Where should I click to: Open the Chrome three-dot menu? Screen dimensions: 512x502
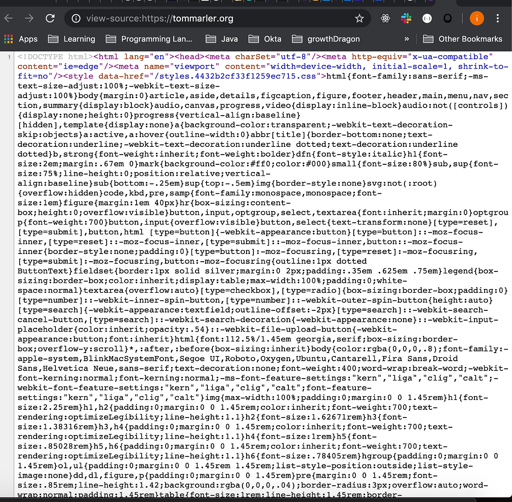tap(497, 18)
